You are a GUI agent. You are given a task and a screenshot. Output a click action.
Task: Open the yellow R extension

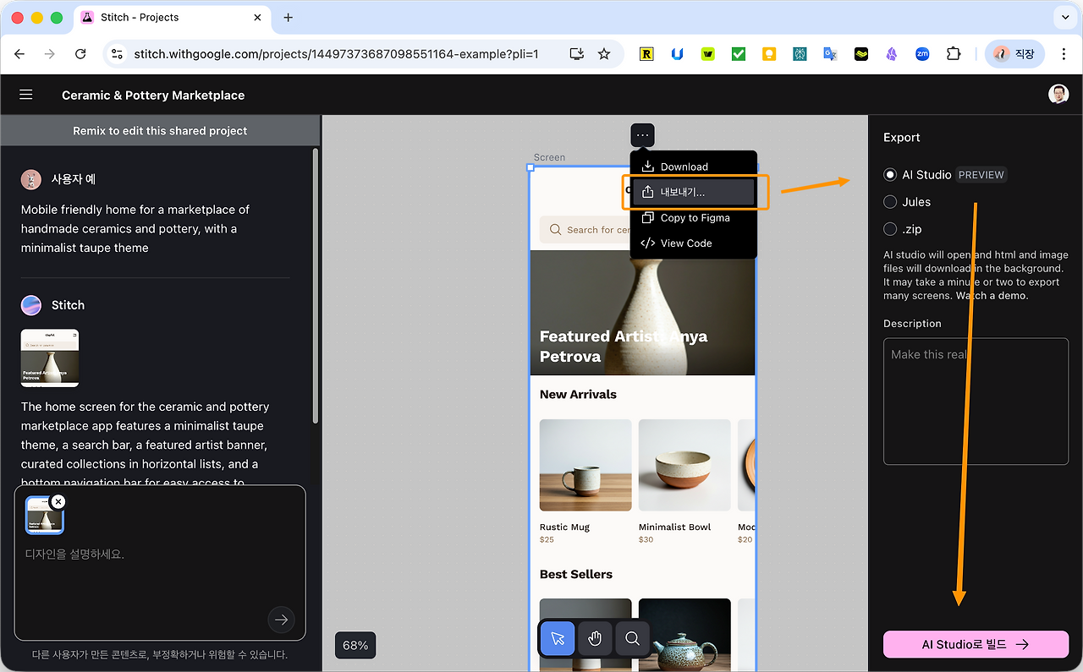(647, 54)
